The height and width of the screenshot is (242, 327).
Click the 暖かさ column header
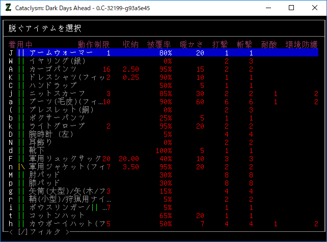coord(192,45)
